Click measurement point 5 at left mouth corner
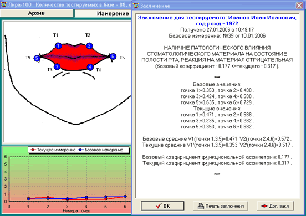The height and width of the screenshot is (216, 306). (37, 58)
